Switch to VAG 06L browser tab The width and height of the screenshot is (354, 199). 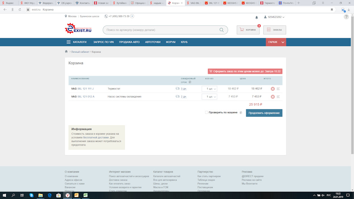click(194, 3)
